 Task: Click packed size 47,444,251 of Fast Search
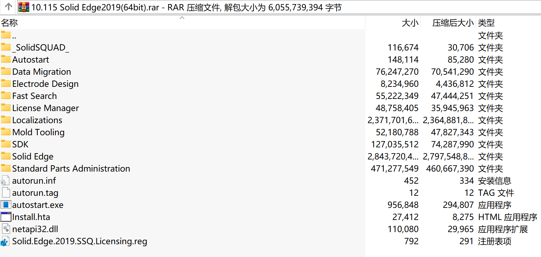[x=453, y=96]
